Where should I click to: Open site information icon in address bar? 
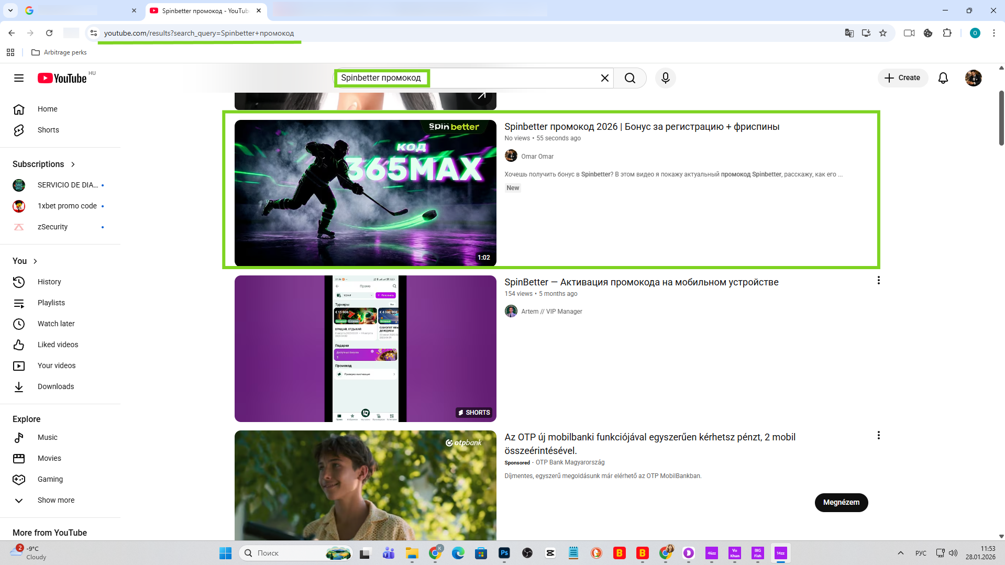pos(93,33)
